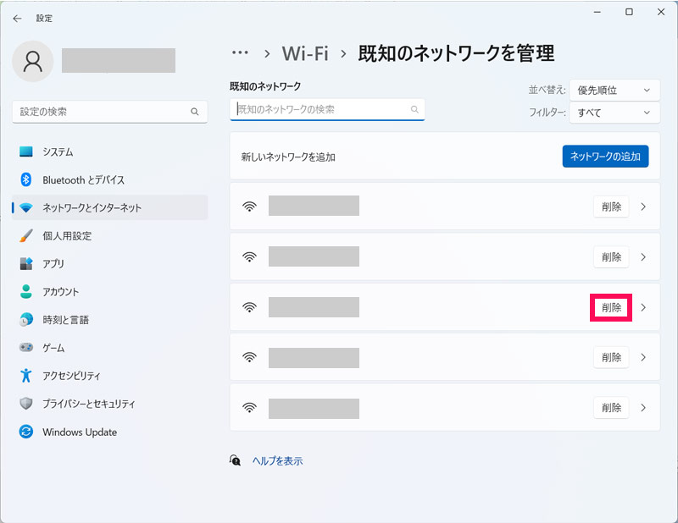The width and height of the screenshot is (678, 523).
Task: Select the 時刻と言語 globe-clock icon
Action: 26,320
